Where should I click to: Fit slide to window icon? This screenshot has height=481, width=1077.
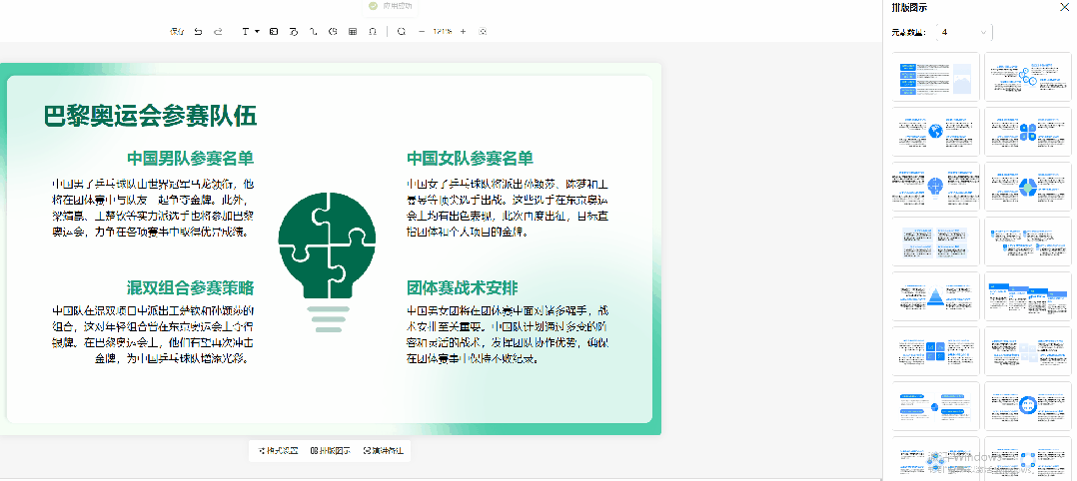coord(483,31)
